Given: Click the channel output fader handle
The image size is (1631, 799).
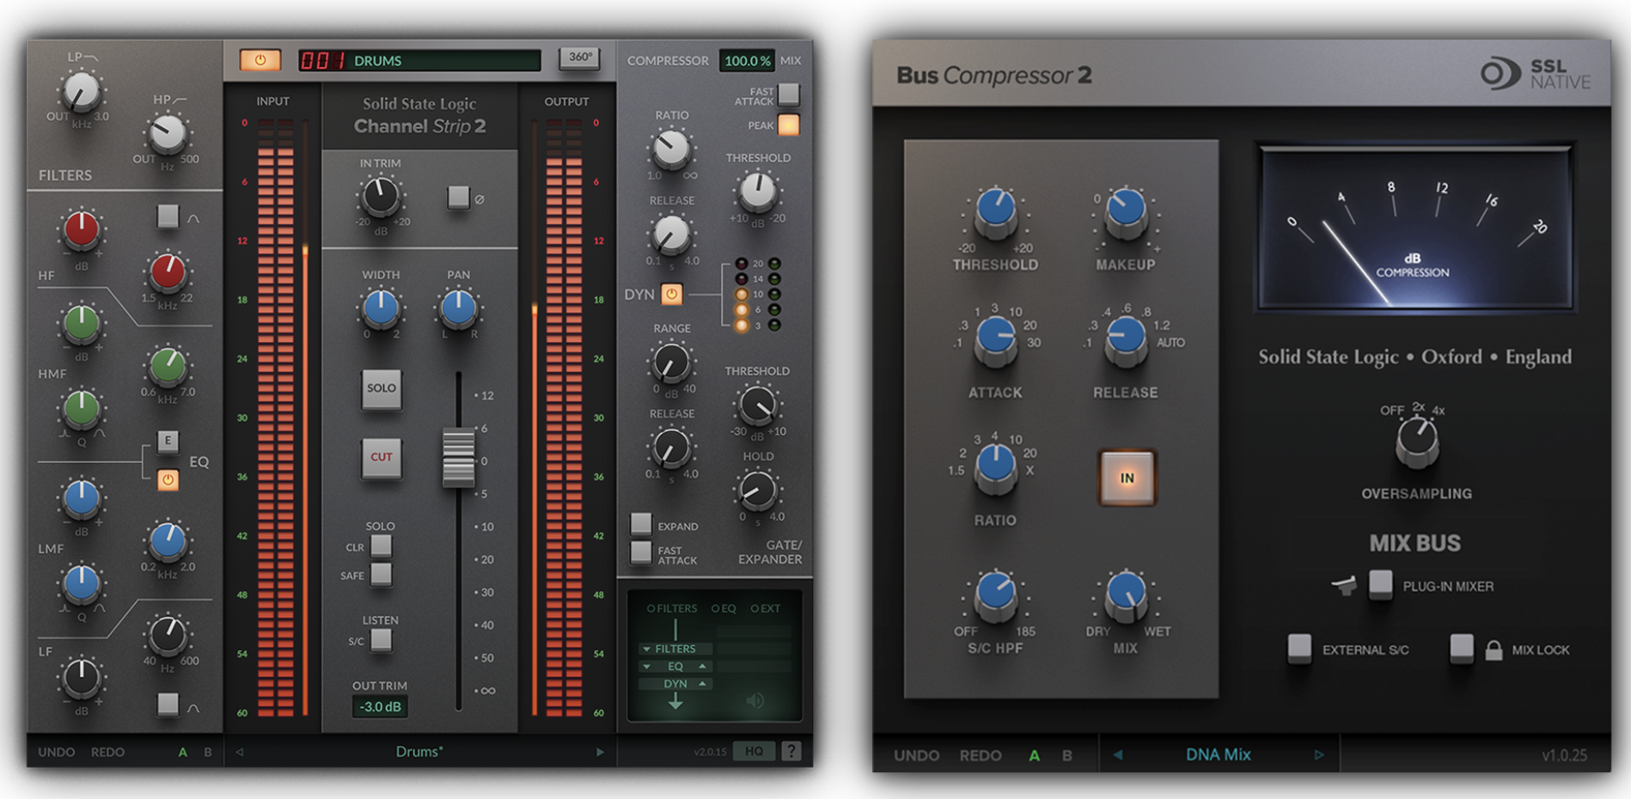Looking at the screenshot, I should click(x=459, y=457).
